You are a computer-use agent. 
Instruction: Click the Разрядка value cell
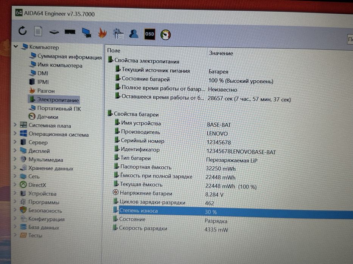tap(216, 221)
